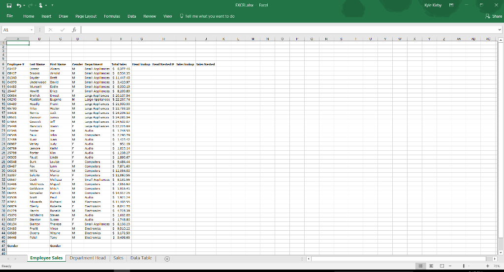Open Customize Quick Access Toolbar dropdown

(52, 5)
